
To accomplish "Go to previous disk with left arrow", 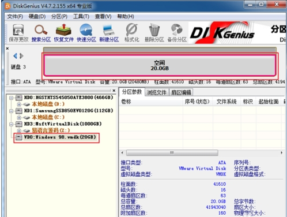I will pos(15,56).
